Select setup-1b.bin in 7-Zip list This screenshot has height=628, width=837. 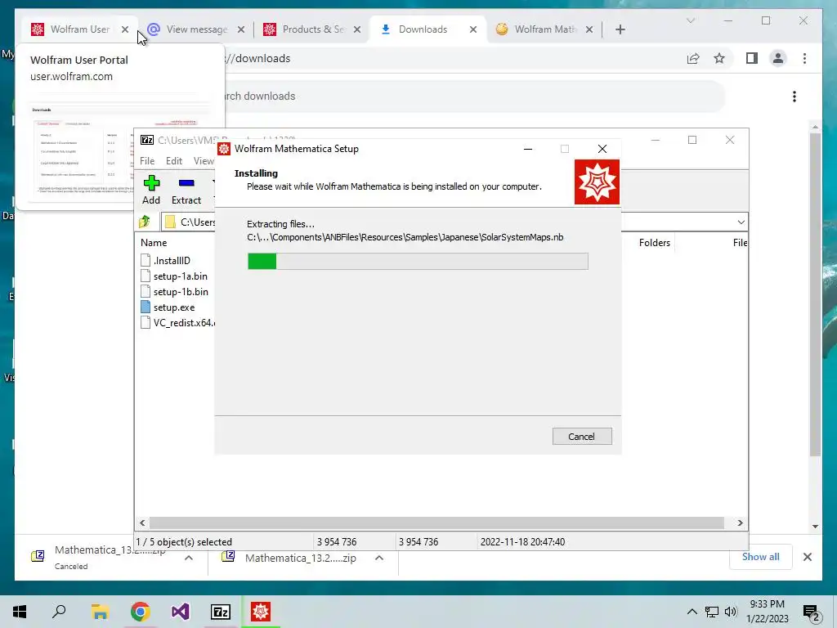tap(175, 292)
